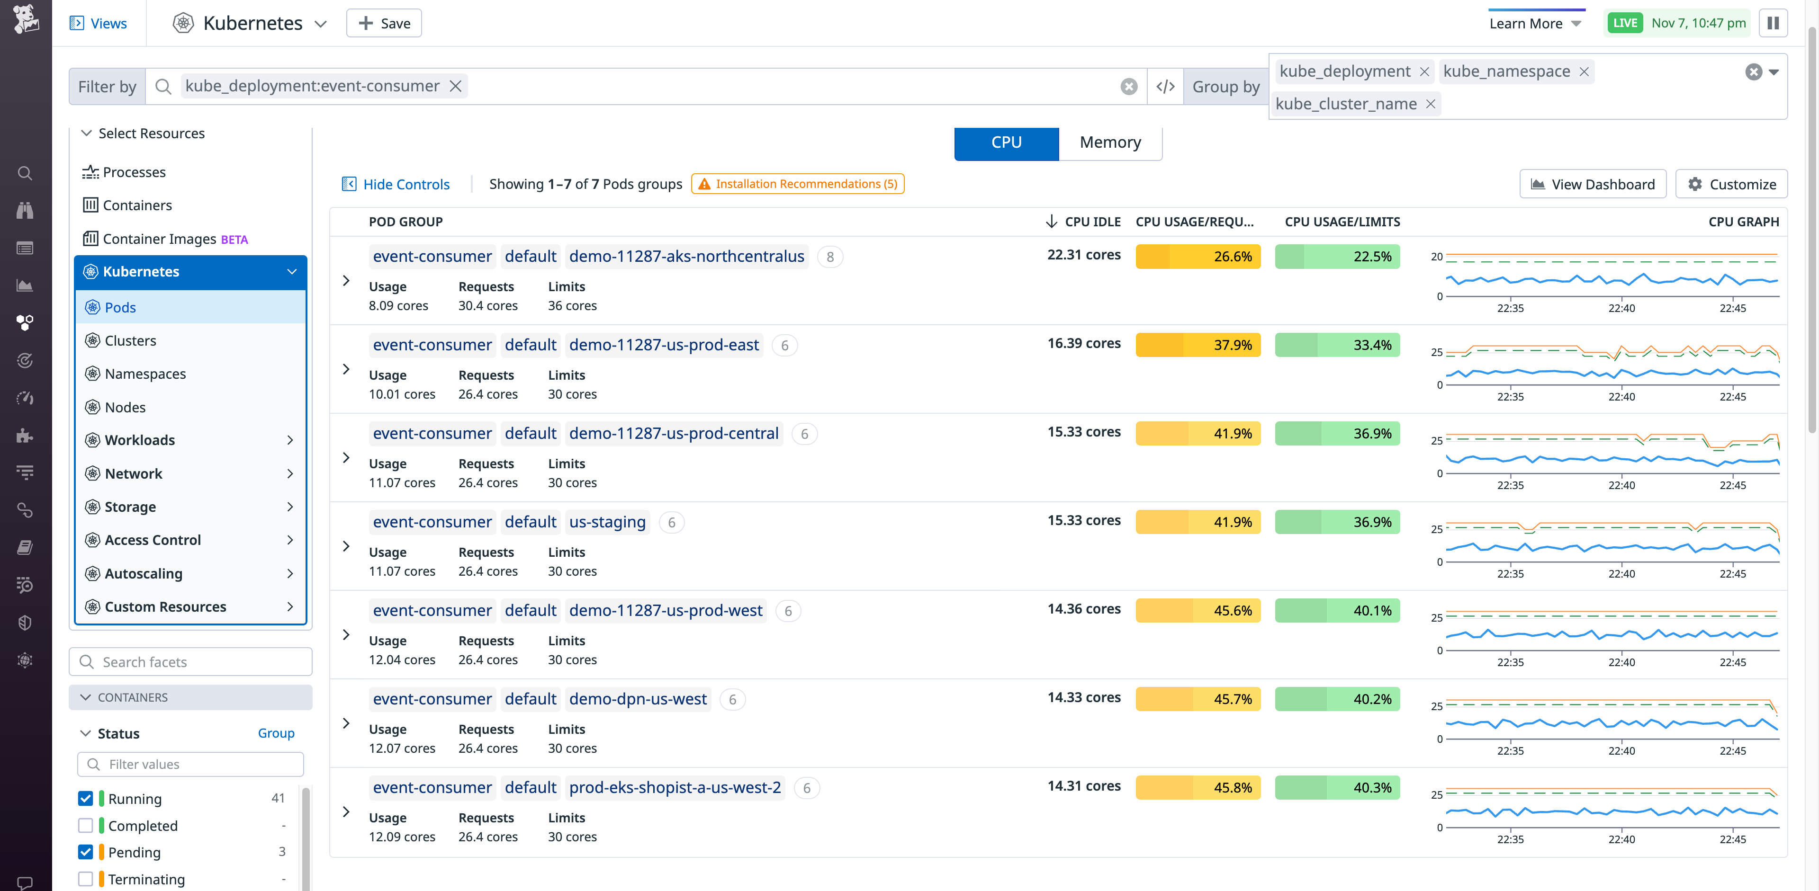Open the Notebooks sidebar icon
Viewport: 1819px width, 891px height.
tap(25, 547)
